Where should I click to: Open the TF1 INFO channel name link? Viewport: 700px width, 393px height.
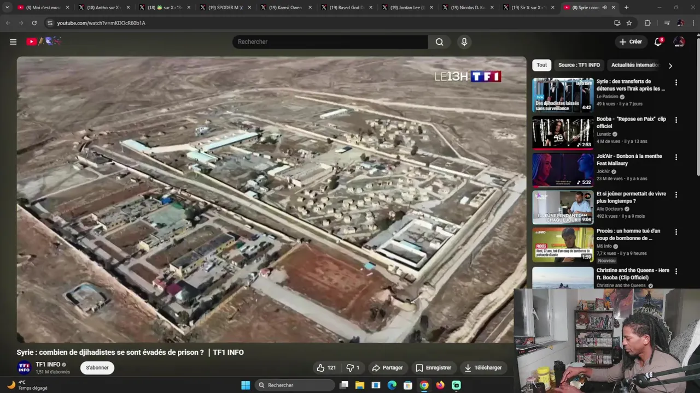pyautogui.click(x=48, y=365)
